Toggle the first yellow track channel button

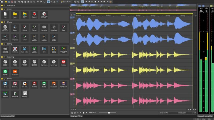71,48
